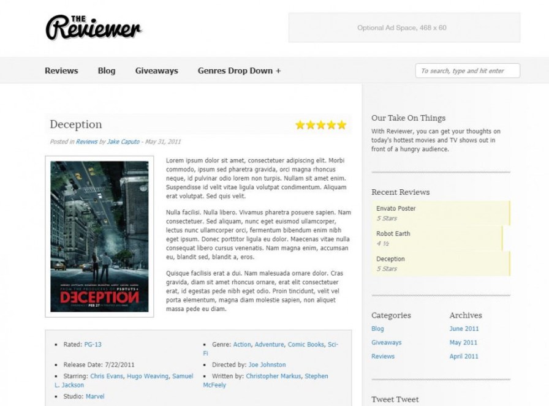Expand the Genres Drop Down menu
The image size is (549, 406).
(x=239, y=70)
